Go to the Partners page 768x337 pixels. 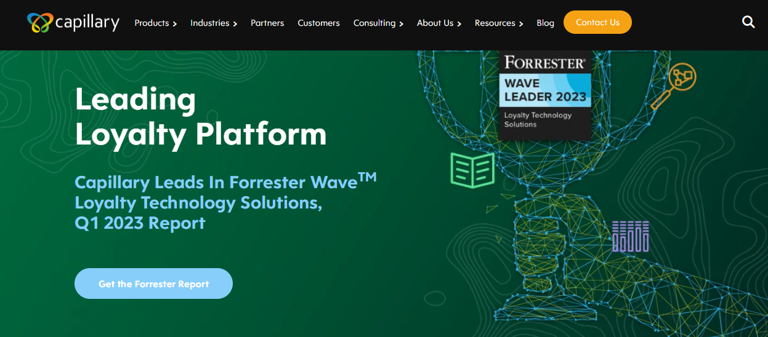click(x=267, y=23)
